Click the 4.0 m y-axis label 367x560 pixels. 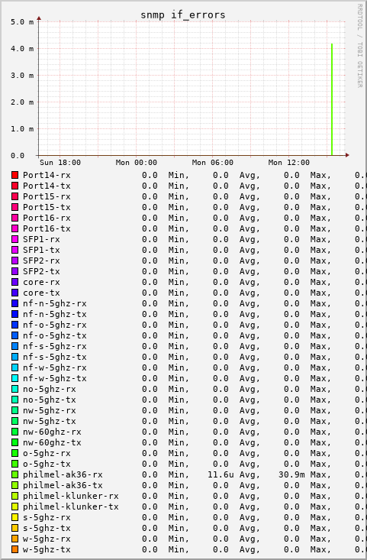pyautogui.click(x=22, y=49)
